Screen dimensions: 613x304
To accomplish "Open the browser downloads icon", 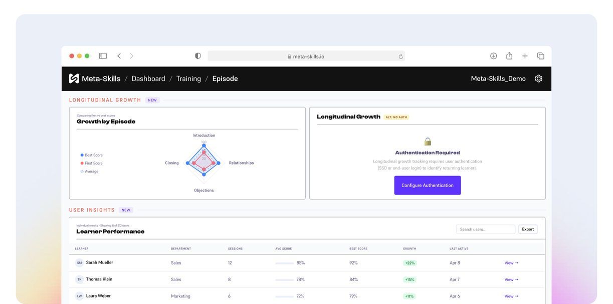I will point(493,56).
